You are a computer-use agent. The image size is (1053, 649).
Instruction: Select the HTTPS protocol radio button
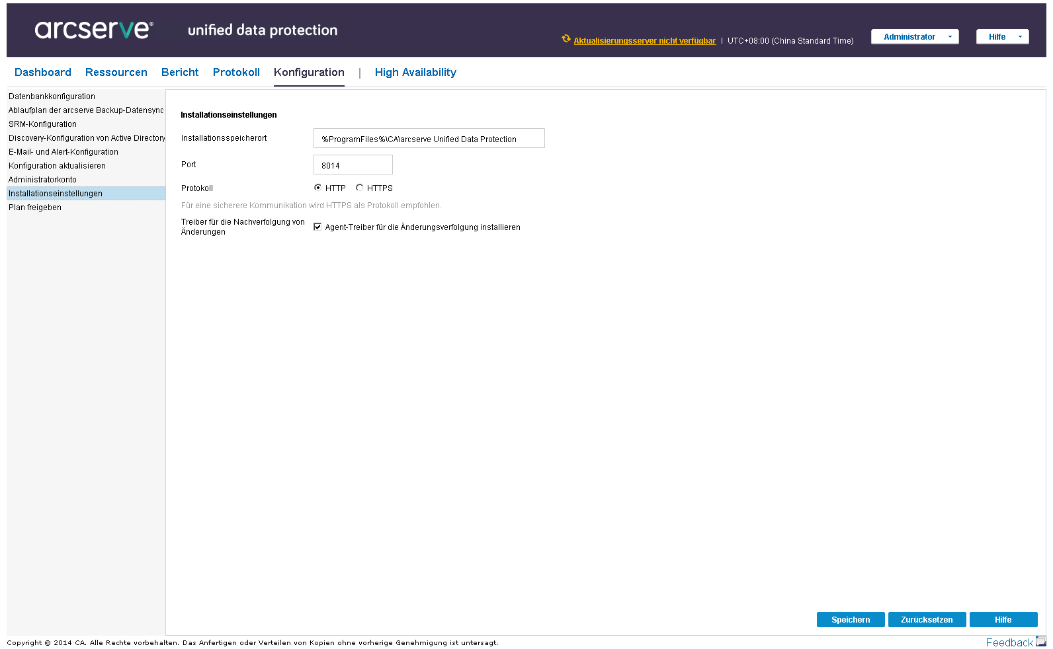(359, 188)
